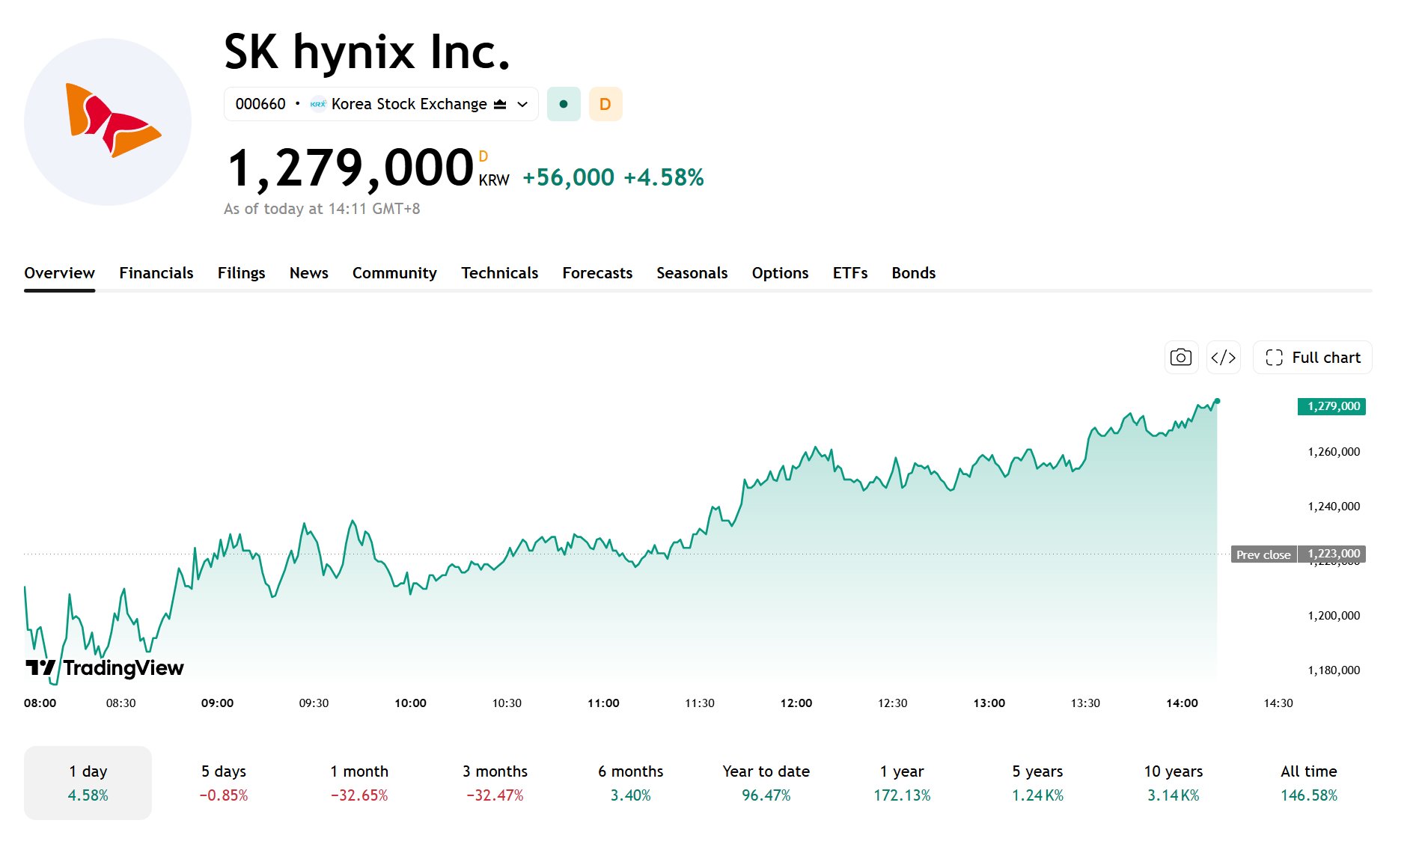Screen dimensions: 1425x847
Task: Open the ETFs tab
Action: pos(850,273)
